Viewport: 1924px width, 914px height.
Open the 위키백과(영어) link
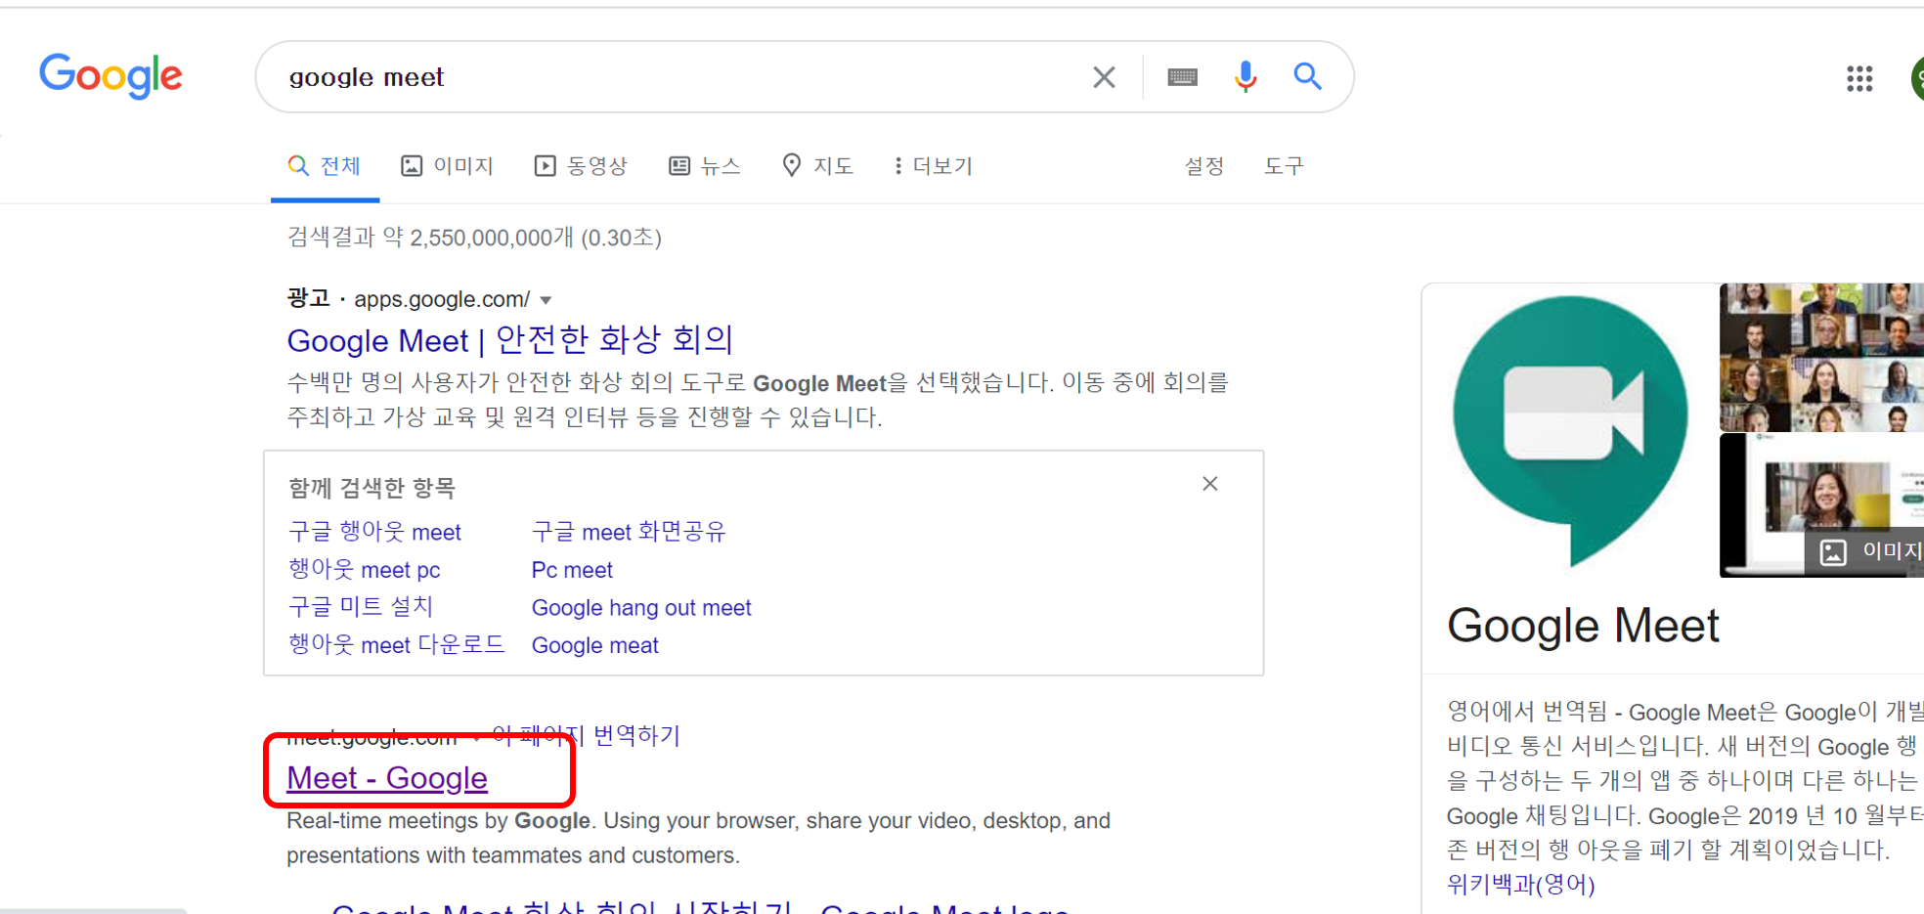(1520, 885)
